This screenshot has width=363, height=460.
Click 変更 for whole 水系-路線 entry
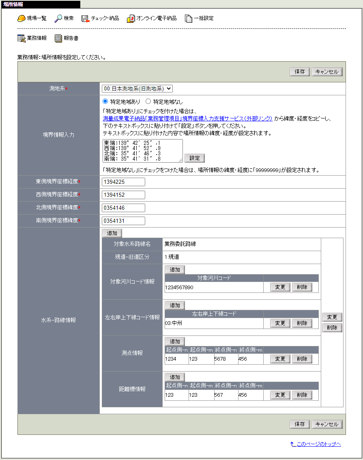(332, 317)
